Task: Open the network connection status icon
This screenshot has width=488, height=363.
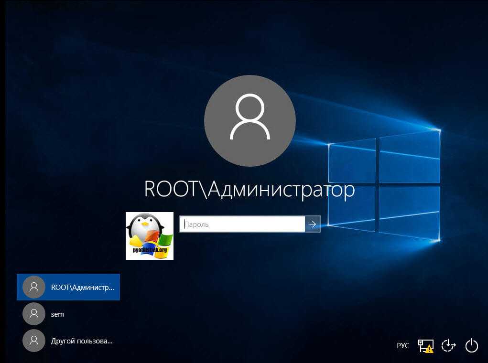Action: point(424,345)
